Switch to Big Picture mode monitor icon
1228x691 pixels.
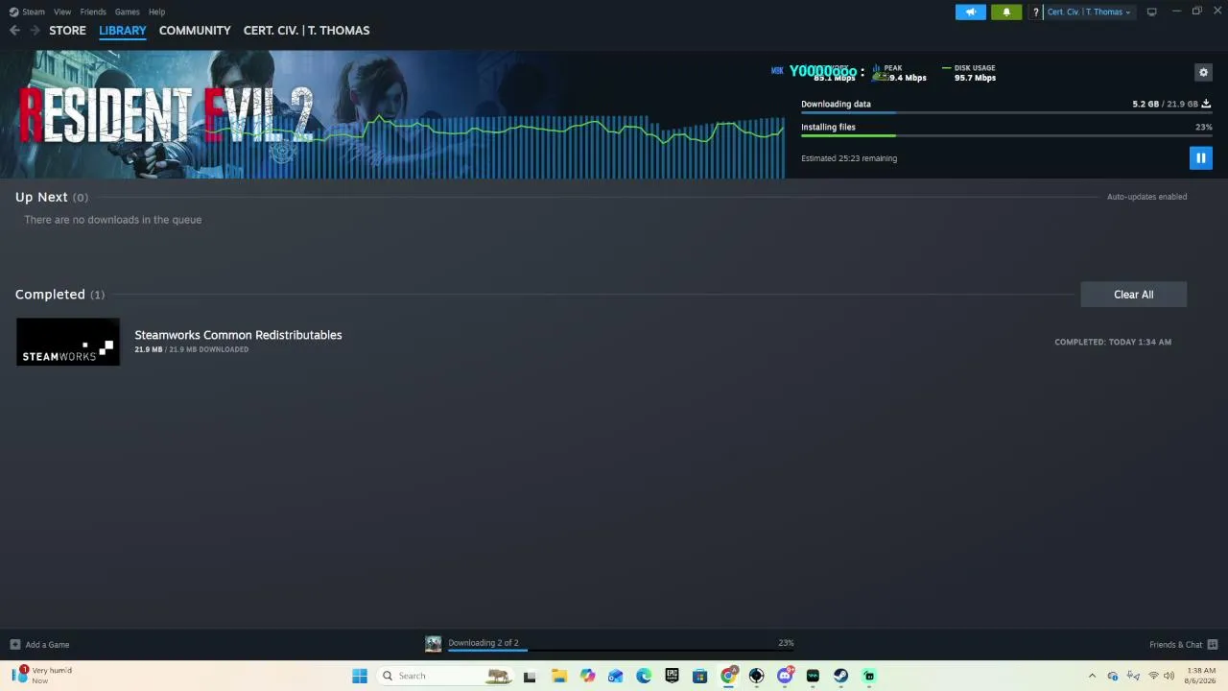(1151, 12)
